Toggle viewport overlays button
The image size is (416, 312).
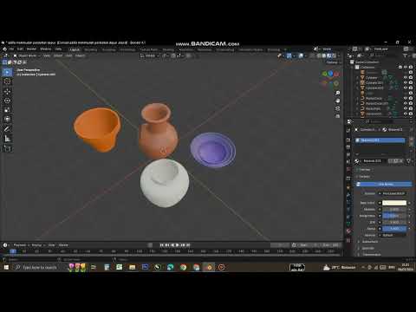coord(301,55)
